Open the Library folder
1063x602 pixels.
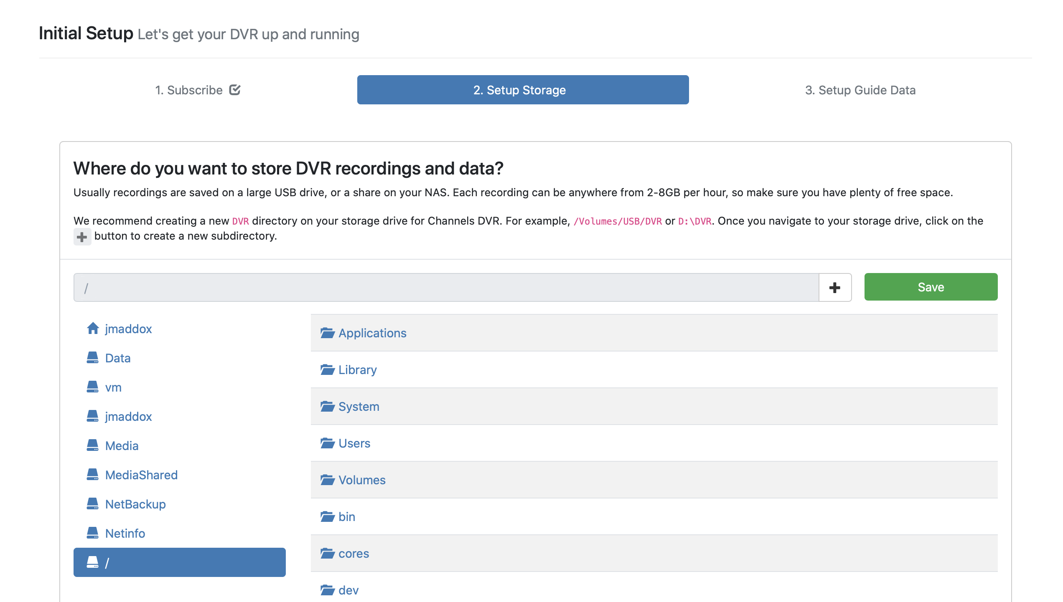click(x=357, y=370)
